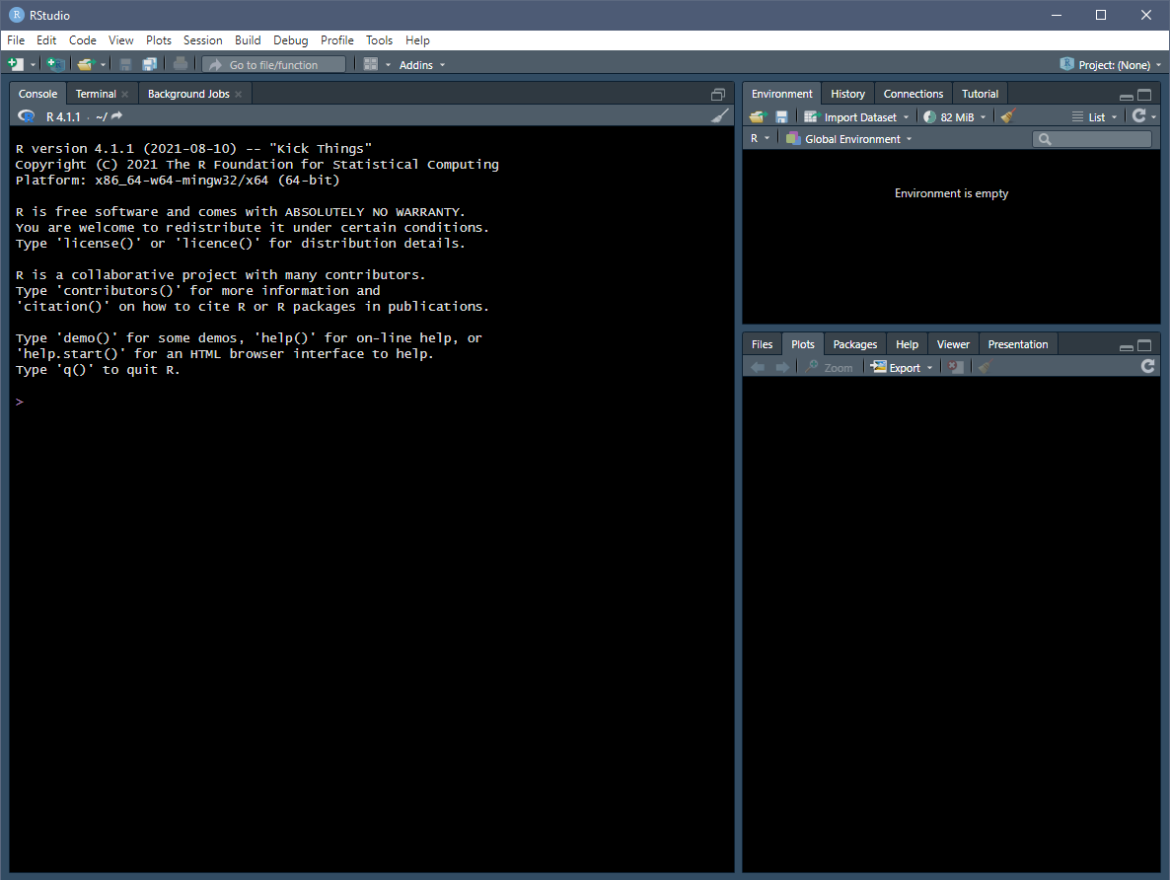Create a new R script file

(x=14, y=63)
